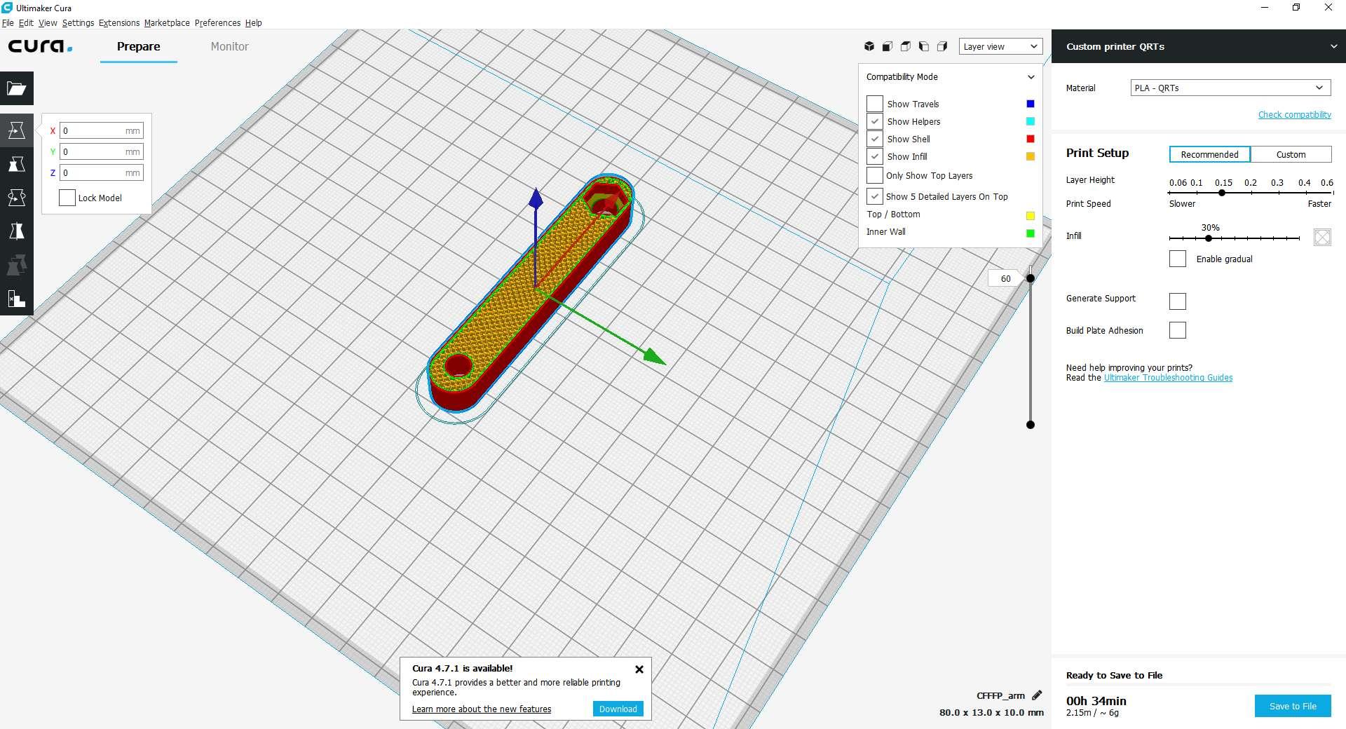Click the pencil icon to rename CFFFP_arm
This screenshot has width=1346, height=729.
point(1037,695)
